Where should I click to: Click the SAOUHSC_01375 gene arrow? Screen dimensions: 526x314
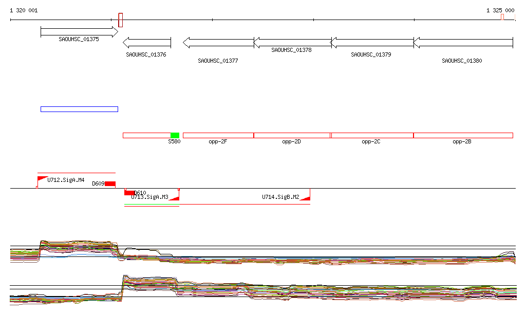(x=79, y=32)
